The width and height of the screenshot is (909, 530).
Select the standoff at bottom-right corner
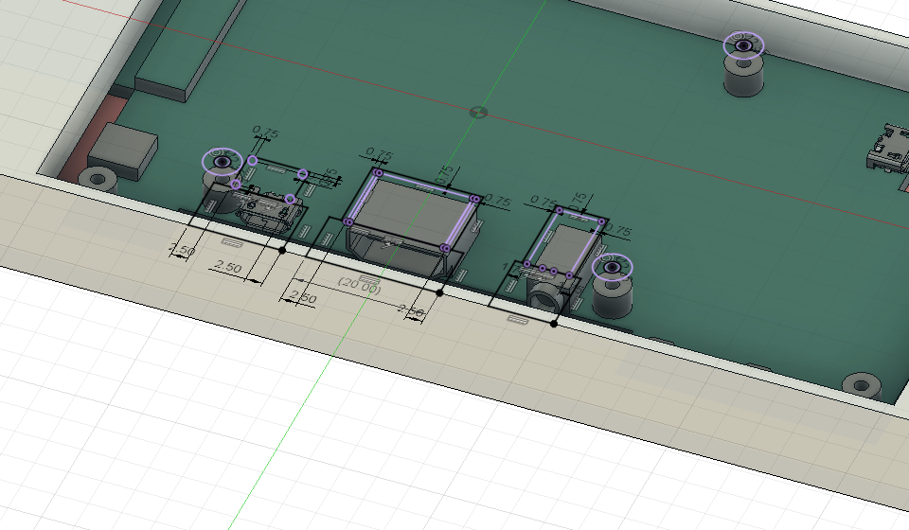862,386
